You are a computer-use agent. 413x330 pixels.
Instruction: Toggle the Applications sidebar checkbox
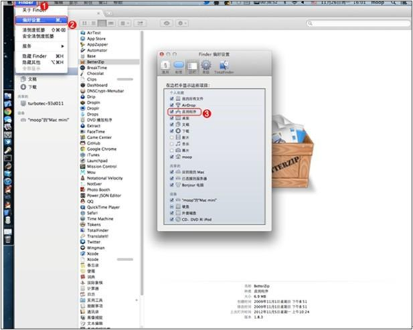point(171,111)
